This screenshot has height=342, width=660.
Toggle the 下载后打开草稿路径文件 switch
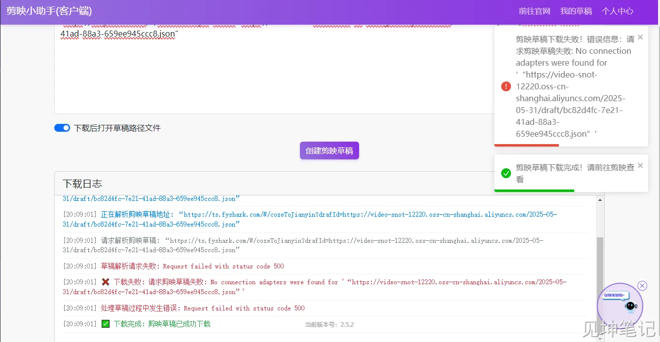coord(62,128)
